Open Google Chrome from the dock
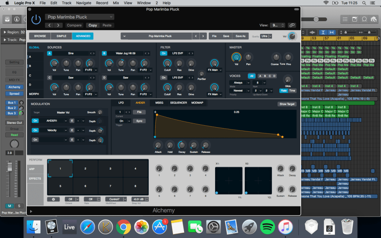 [124, 226]
